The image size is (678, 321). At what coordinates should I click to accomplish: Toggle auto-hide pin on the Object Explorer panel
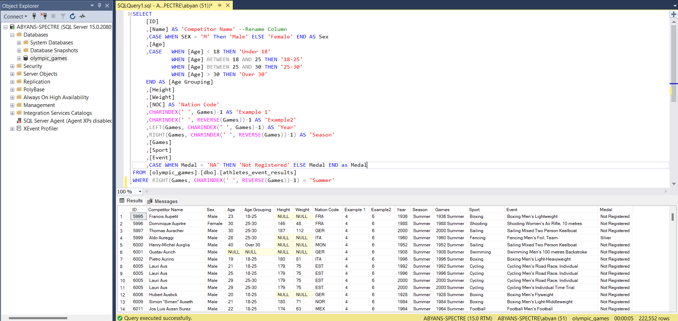click(100, 6)
